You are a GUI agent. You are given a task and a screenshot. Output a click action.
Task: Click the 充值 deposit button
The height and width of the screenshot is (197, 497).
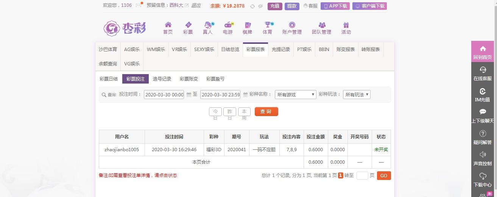pyautogui.click(x=275, y=6)
